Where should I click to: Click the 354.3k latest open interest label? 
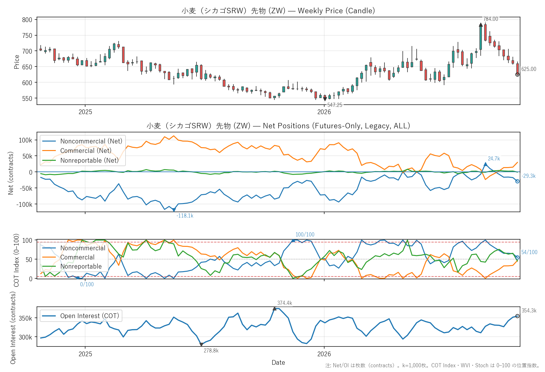(529, 311)
